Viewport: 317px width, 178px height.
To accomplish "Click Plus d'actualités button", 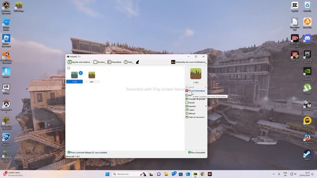I will (x=197, y=153).
